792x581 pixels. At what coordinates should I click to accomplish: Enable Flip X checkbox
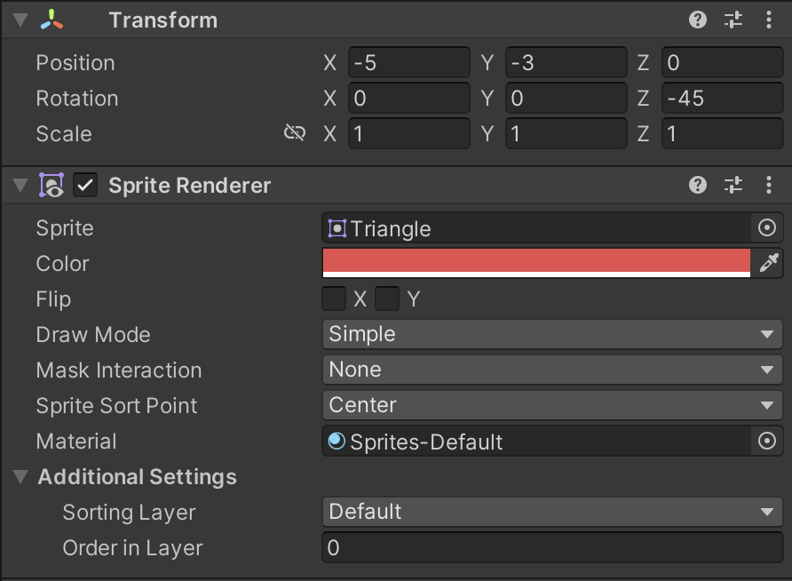click(334, 298)
